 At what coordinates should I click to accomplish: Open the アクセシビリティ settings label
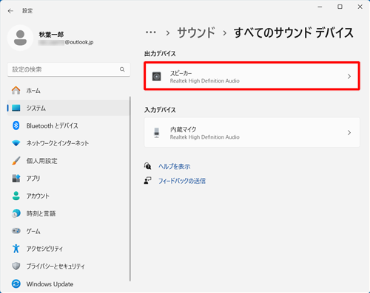pyautogui.click(x=44, y=249)
